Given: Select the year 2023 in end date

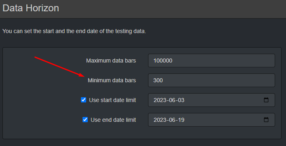Looking at the screenshot, I should 160,120.
